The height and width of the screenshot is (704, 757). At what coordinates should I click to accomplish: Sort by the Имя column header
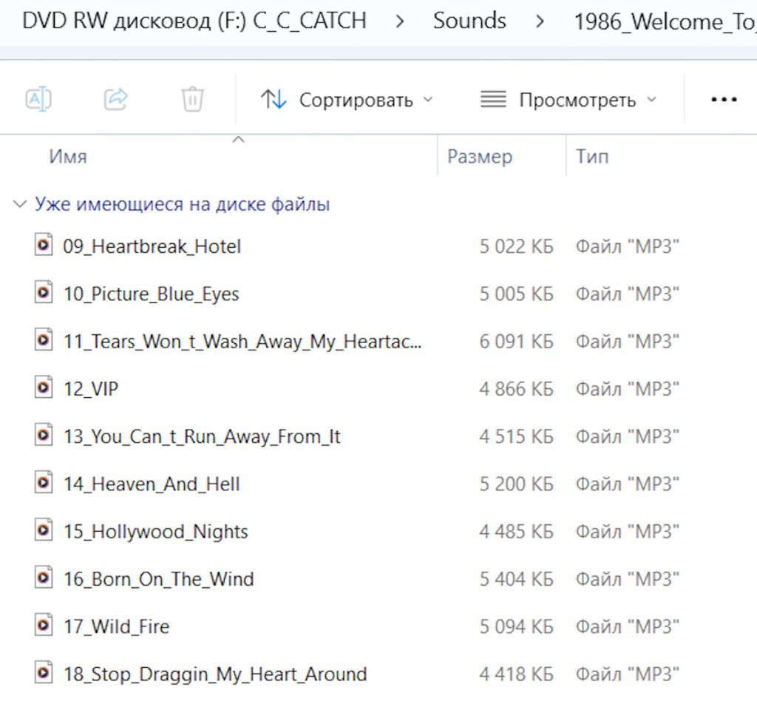tap(68, 157)
